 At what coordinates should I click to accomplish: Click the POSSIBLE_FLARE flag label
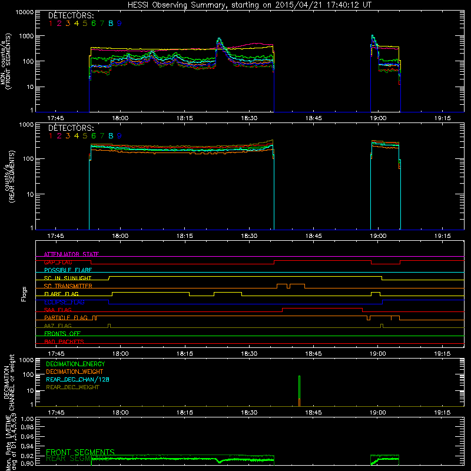pyautogui.click(x=68, y=270)
